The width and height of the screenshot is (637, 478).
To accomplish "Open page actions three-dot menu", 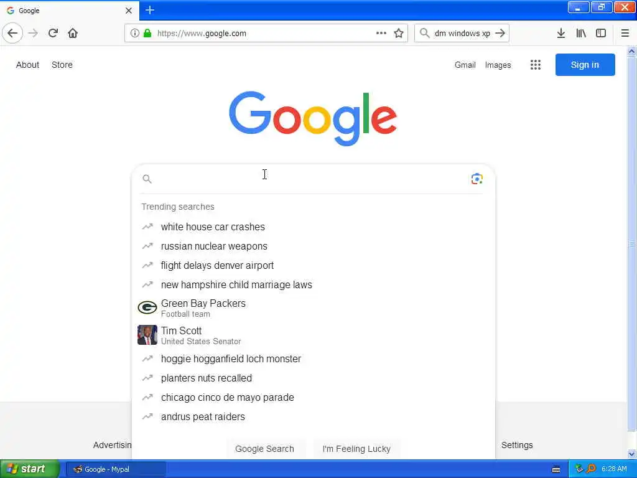I will 381,33.
